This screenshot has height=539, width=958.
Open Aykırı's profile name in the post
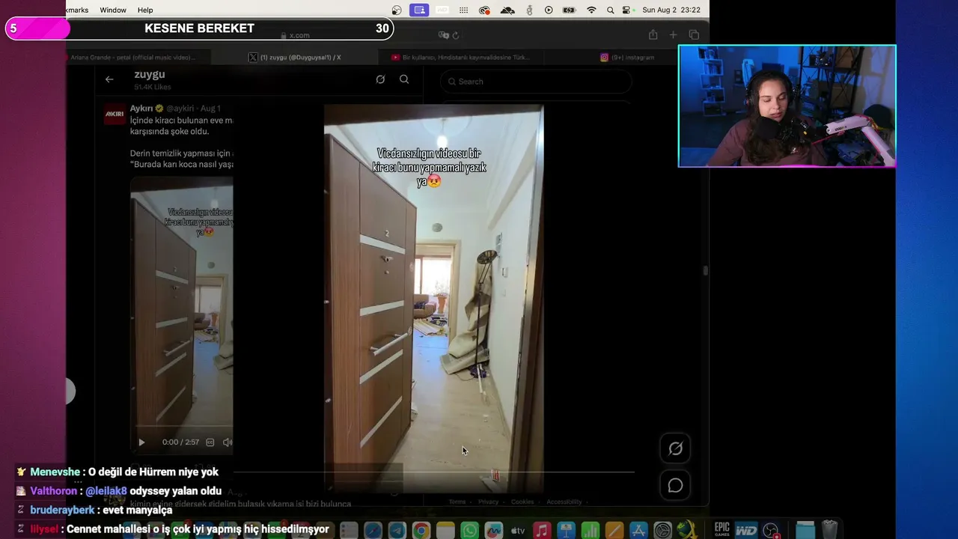[x=141, y=109]
